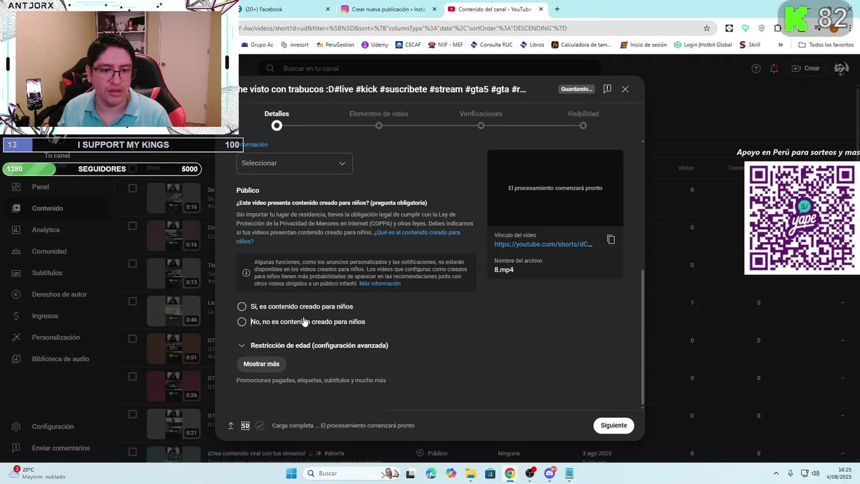The height and width of the screenshot is (484, 860).
Task: Open the notifications bell in YouTube Studio
Action: 774,69
